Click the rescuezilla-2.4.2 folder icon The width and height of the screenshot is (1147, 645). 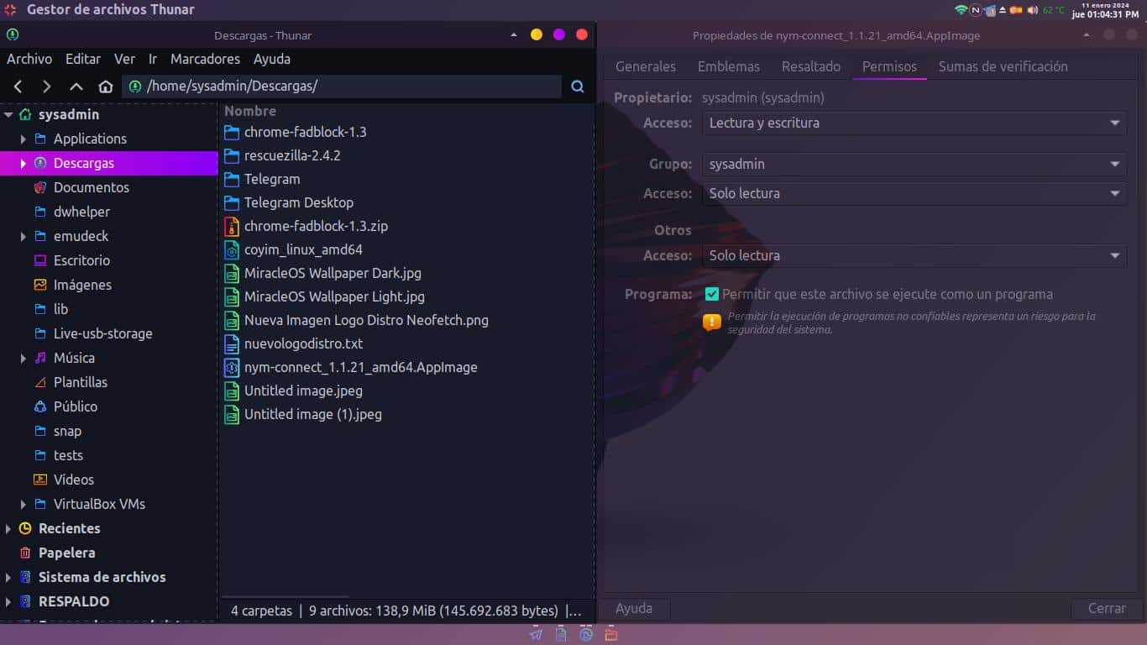(232, 155)
